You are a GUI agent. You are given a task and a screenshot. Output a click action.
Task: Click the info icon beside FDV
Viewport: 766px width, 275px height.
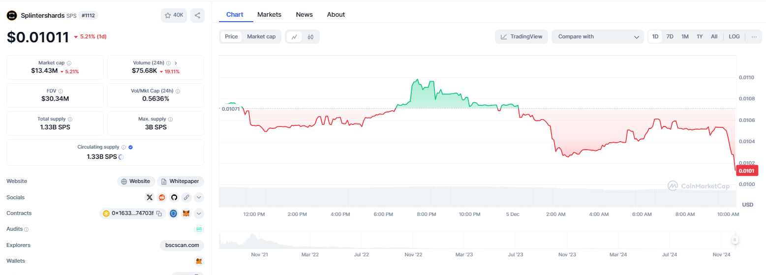point(61,91)
